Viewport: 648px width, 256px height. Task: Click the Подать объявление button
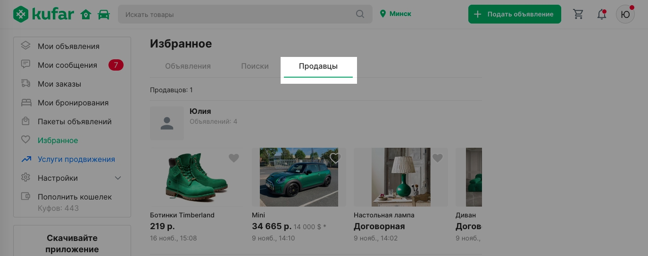point(515,14)
